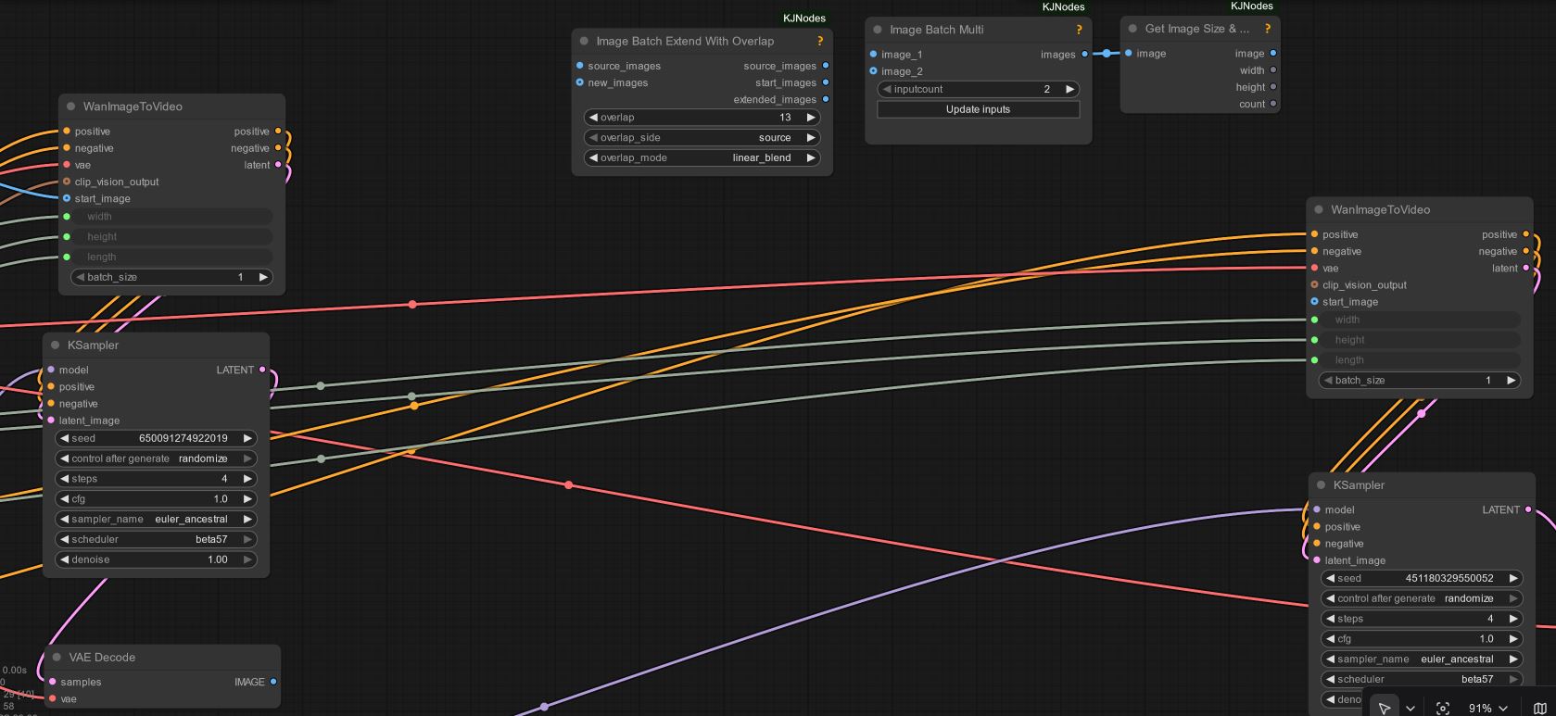
Task: Click Get Image Size height output socket
Action: pos(1273,87)
